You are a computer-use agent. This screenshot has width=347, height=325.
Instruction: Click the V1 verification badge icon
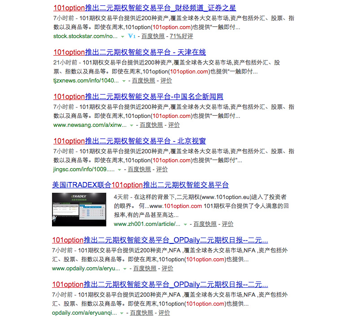132,36
